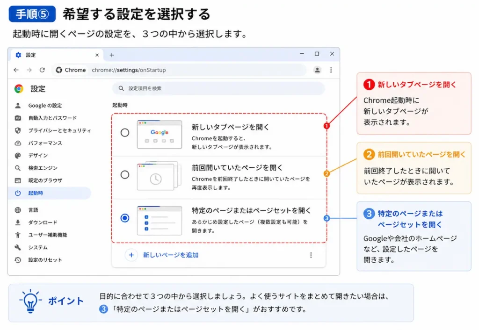Viewport: 479px width, 330px height.
Task: Open the profile avatar icon
Action: (x=318, y=70)
